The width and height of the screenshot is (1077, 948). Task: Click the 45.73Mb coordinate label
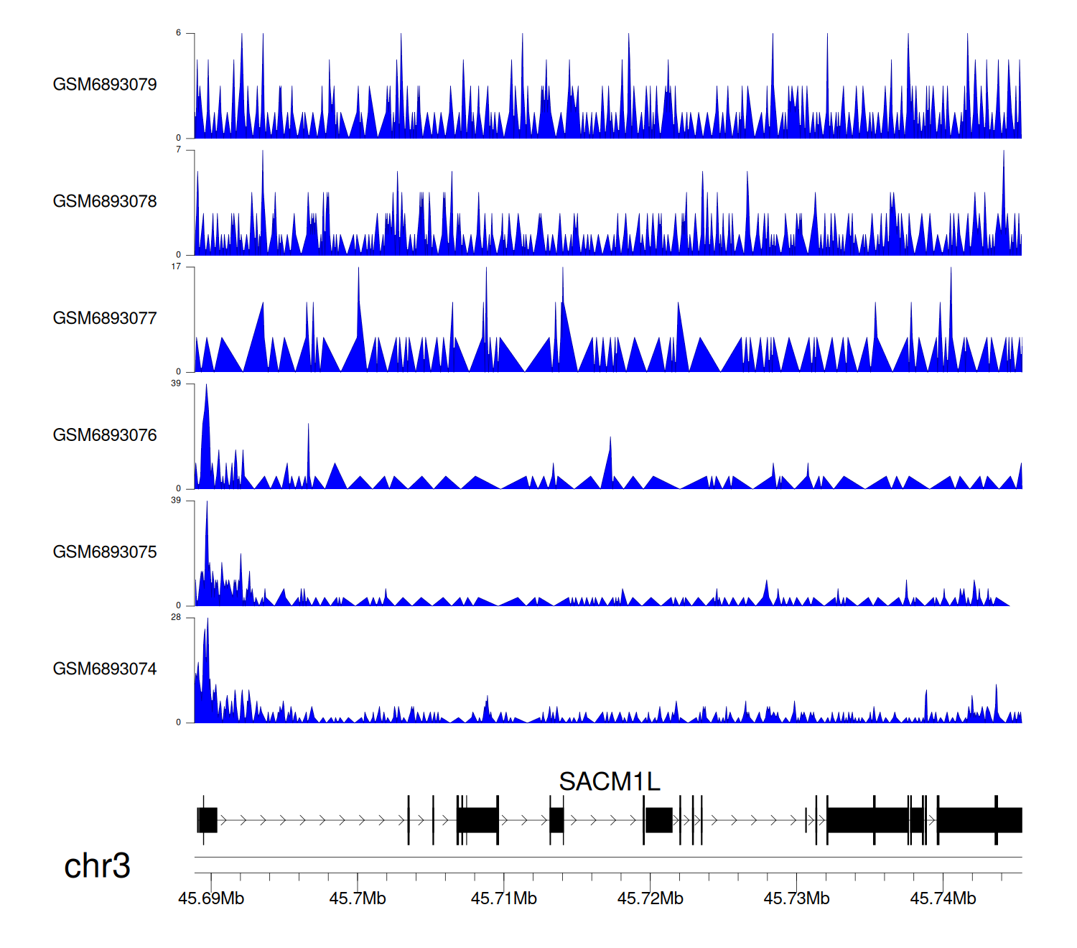tap(796, 898)
